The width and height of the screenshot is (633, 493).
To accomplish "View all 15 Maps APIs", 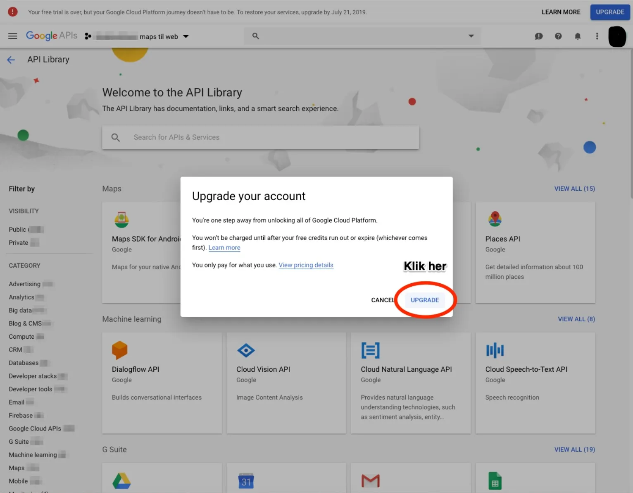I will (574, 189).
